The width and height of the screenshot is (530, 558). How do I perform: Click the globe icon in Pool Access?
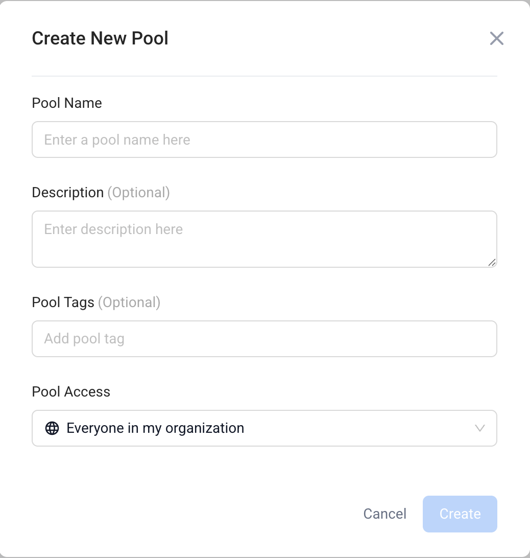(52, 428)
